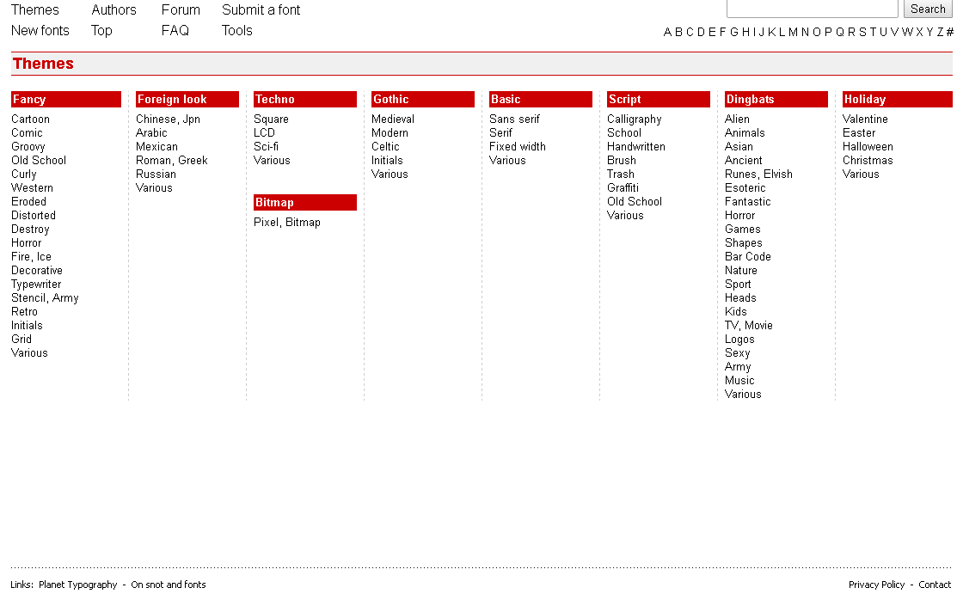Open the FAQ page
This screenshot has width=957, height=600.
pos(175,31)
